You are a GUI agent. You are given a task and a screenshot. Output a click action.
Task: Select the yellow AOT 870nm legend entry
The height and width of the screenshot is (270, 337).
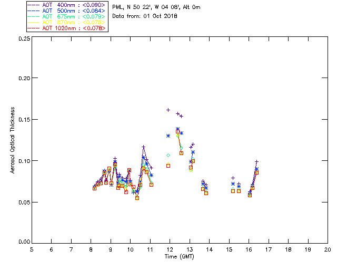click(67, 22)
